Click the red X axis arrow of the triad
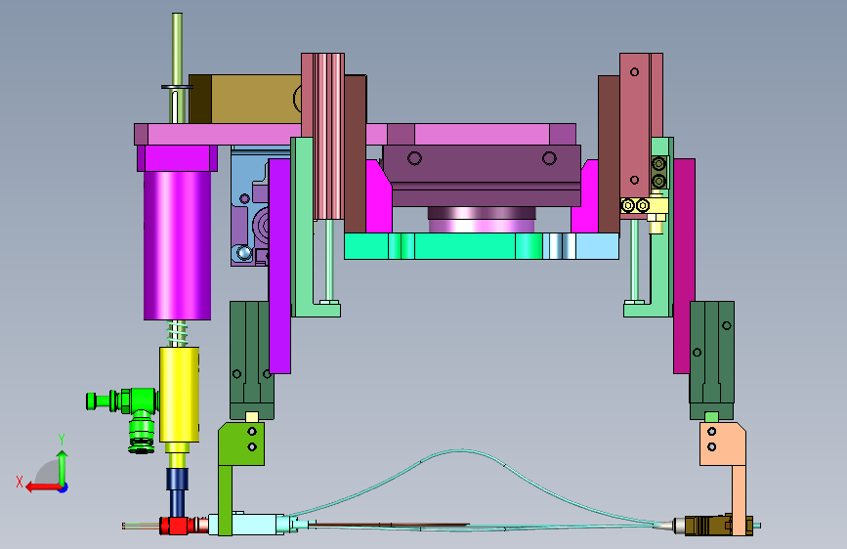The height and width of the screenshot is (549, 847). coord(42,487)
